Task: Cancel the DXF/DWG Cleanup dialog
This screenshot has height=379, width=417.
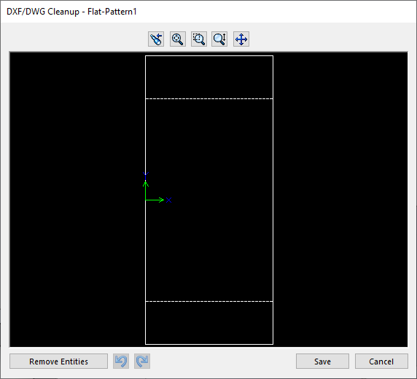Action: point(381,362)
